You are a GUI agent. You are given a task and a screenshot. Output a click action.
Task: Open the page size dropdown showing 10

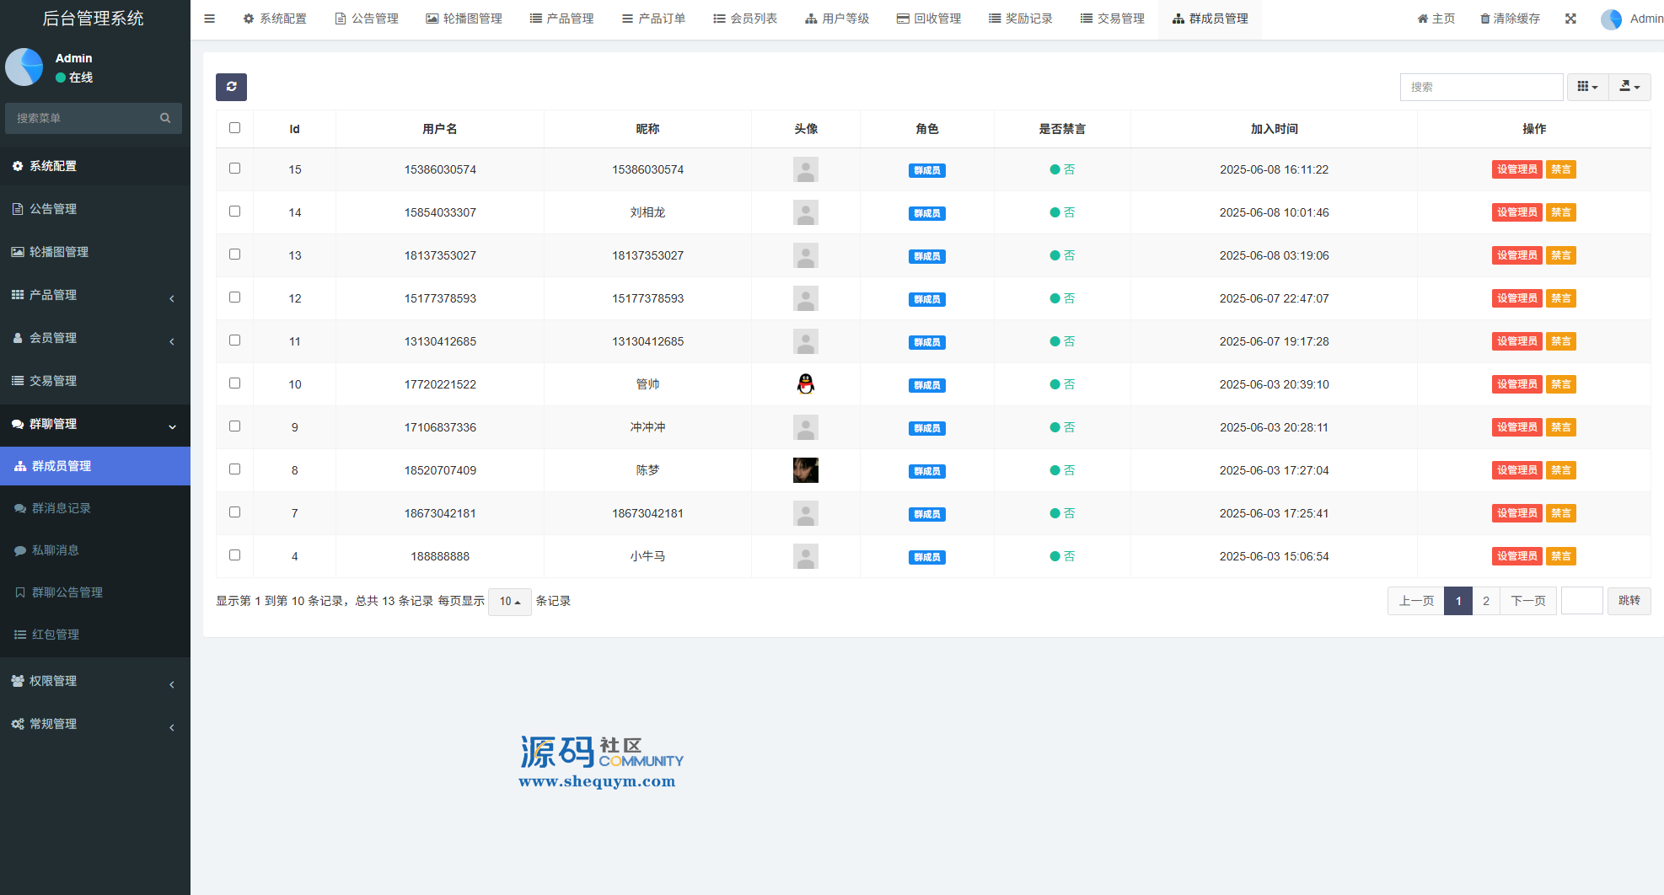509,602
